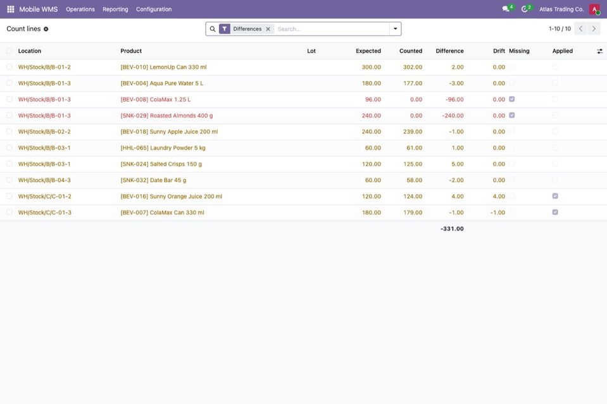This screenshot has height=404, width=607.
Task: Open the Laundry Powder 5 kg product cell
Action: pos(163,148)
